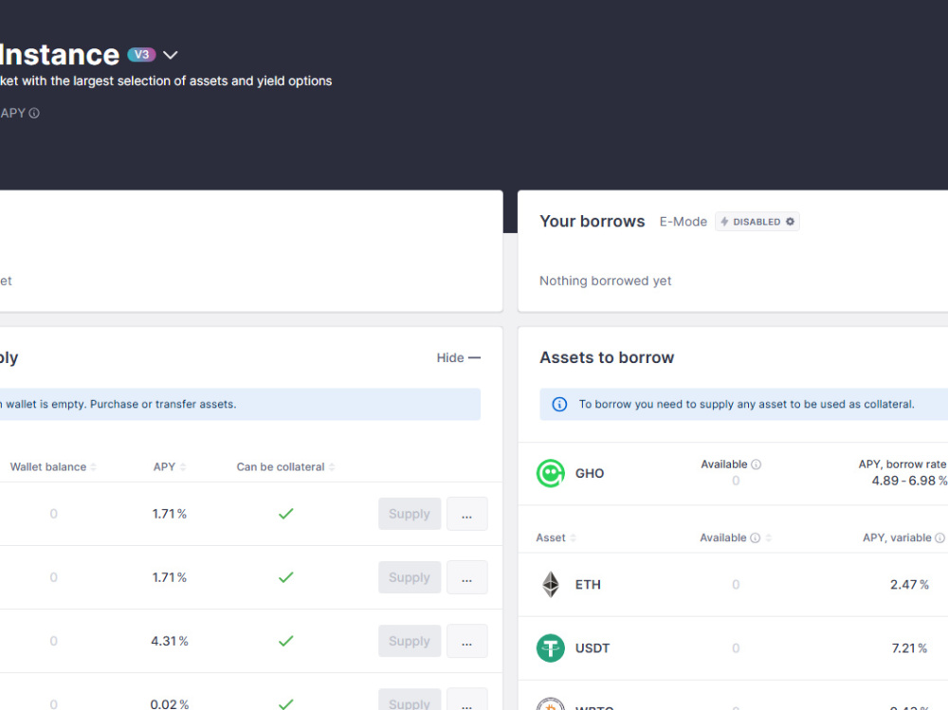
Task: Open more options in second 1.71% row
Action: click(466, 577)
